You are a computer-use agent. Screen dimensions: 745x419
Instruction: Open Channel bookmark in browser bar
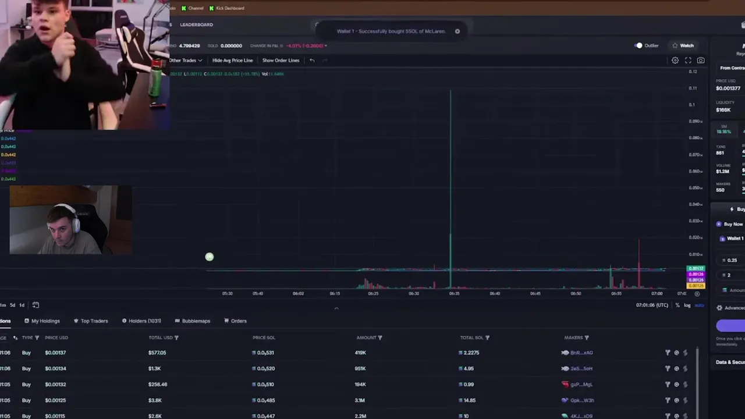193,8
